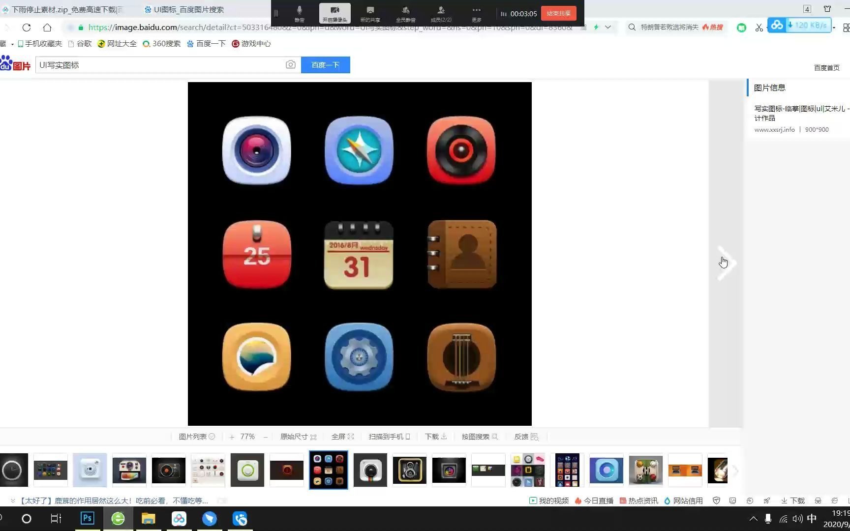Screen dimensions: 850x531
Task: Click the Baidu 图片 logo
Action: [15, 64]
